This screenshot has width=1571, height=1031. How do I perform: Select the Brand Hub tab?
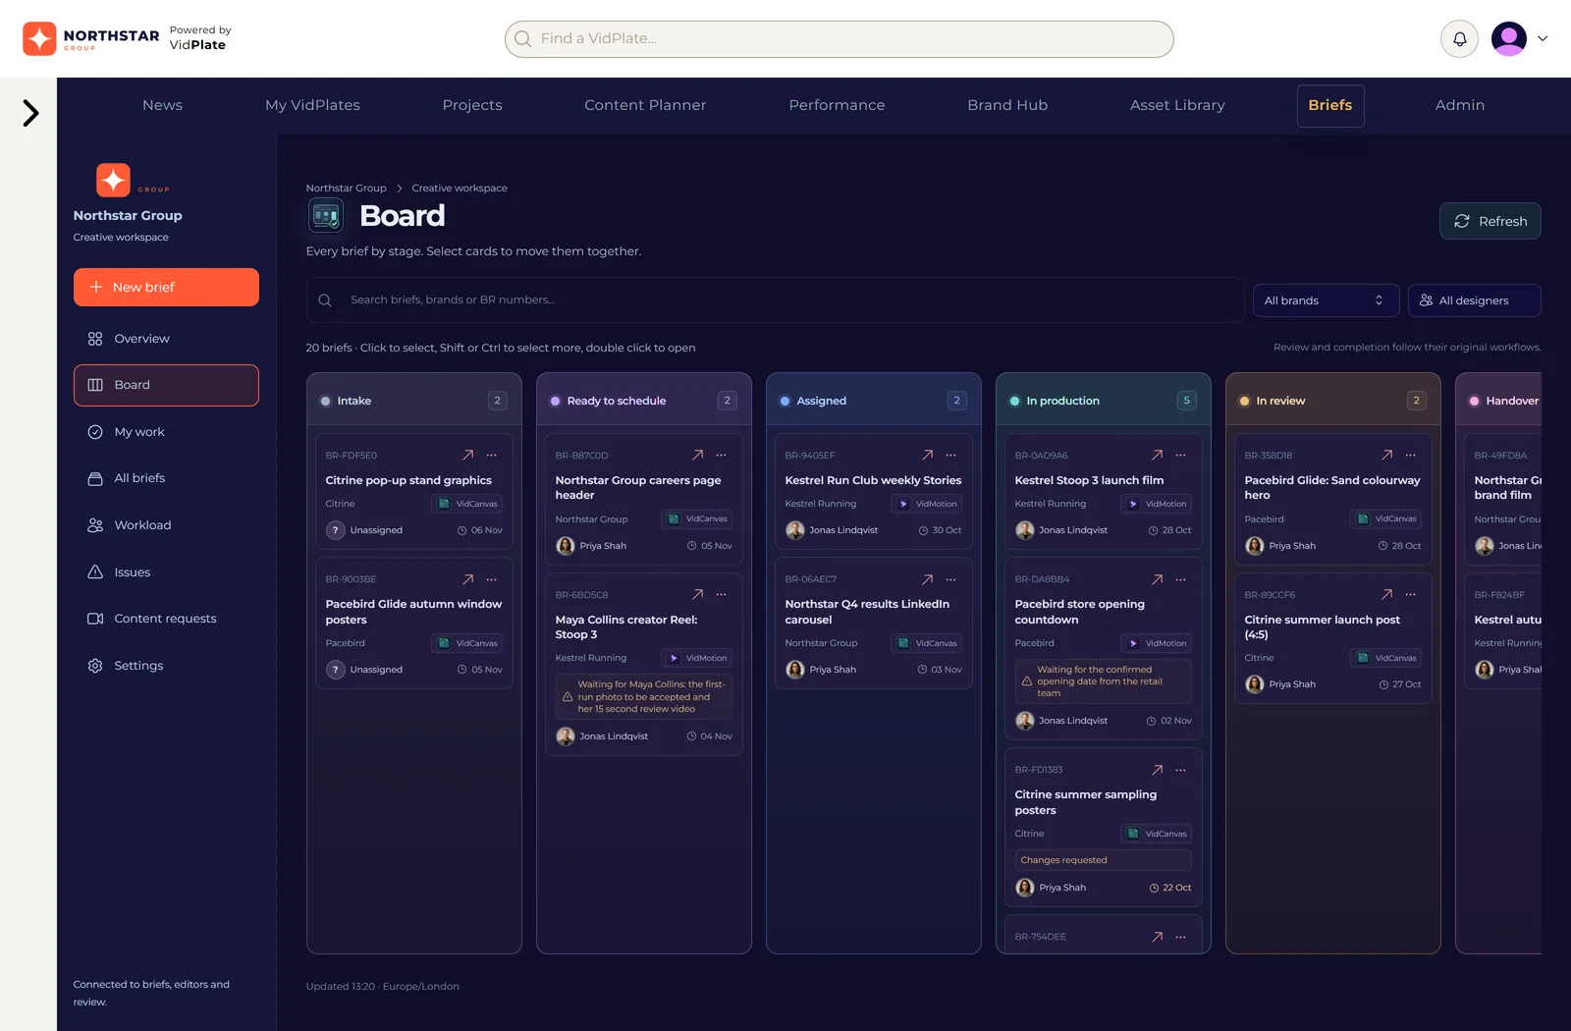tap(1007, 105)
